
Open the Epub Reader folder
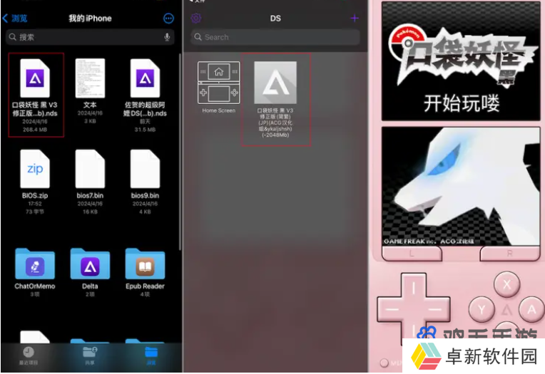pyautogui.click(x=145, y=264)
